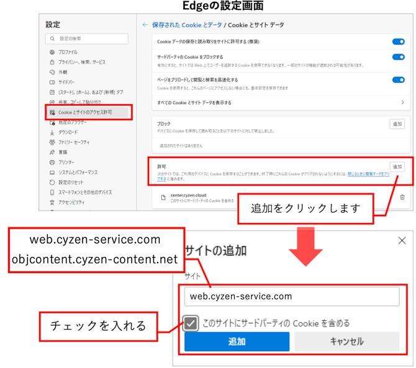The height and width of the screenshot is (368, 416).
Task: Open ファミリー セーフティ settings
Action: (74, 142)
